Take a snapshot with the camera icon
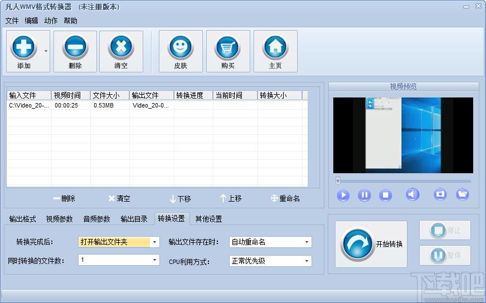The image size is (486, 303). (x=440, y=194)
